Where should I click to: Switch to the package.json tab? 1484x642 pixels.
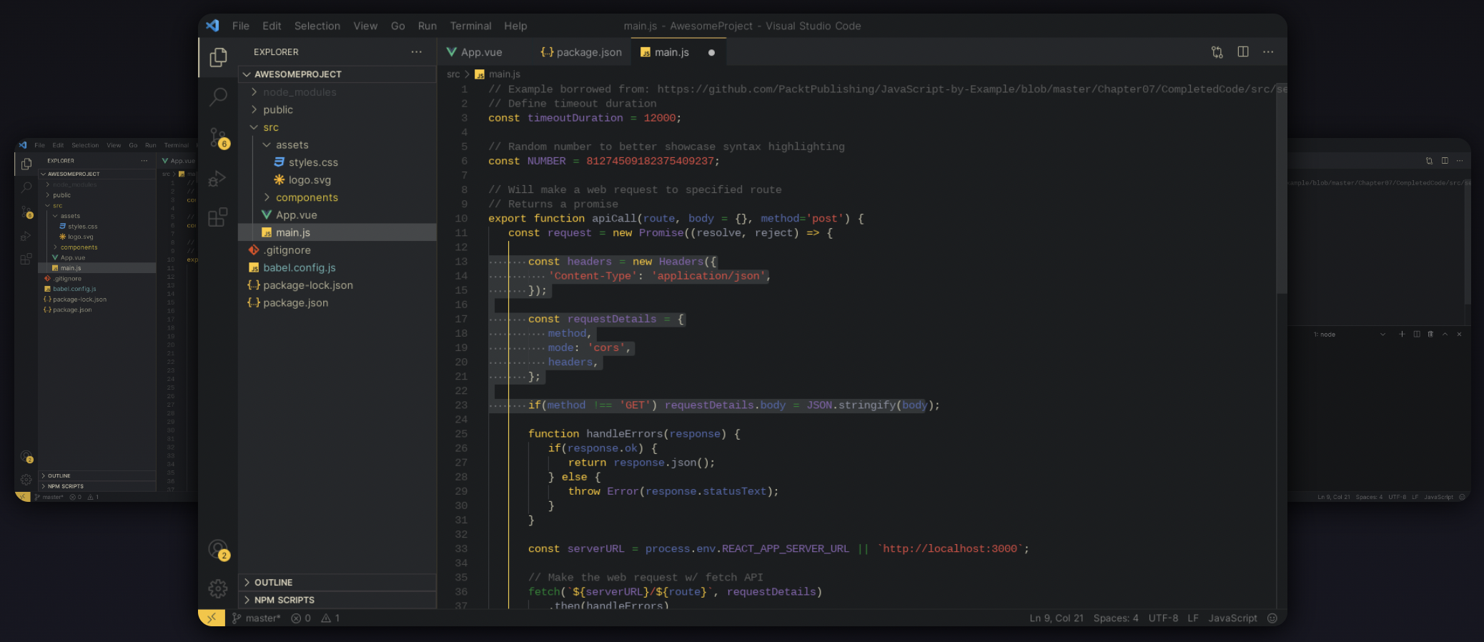click(581, 52)
